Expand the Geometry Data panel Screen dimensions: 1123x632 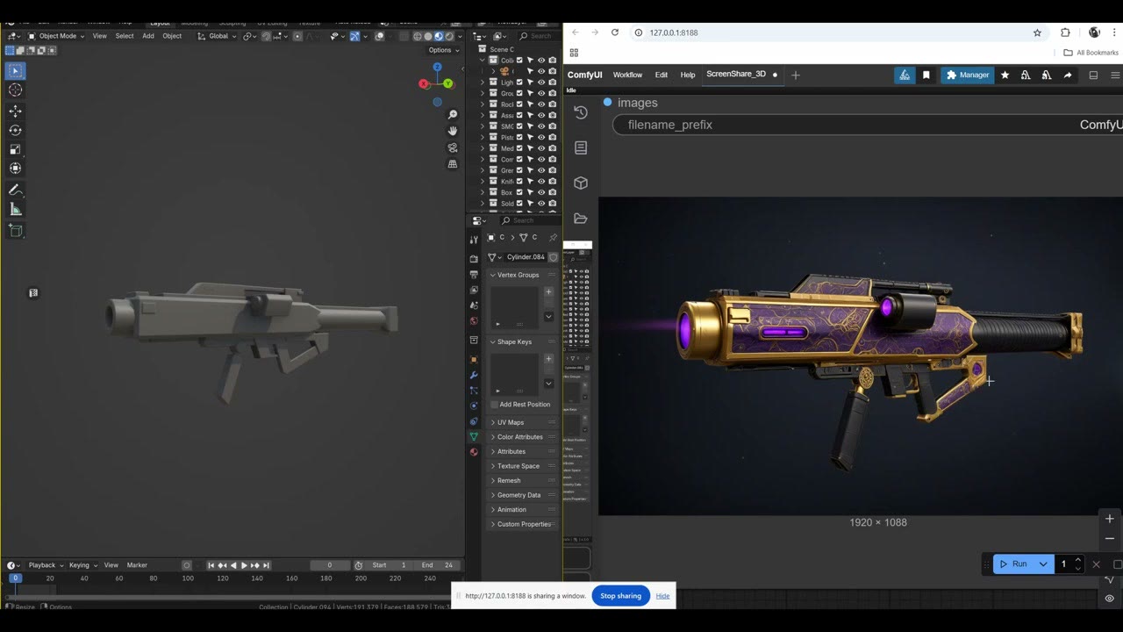pyautogui.click(x=523, y=495)
